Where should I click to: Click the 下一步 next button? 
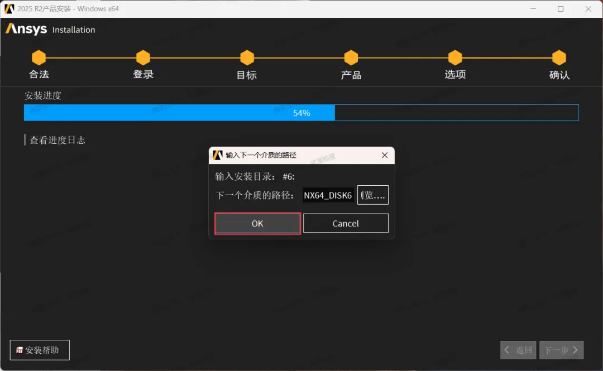coord(562,350)
